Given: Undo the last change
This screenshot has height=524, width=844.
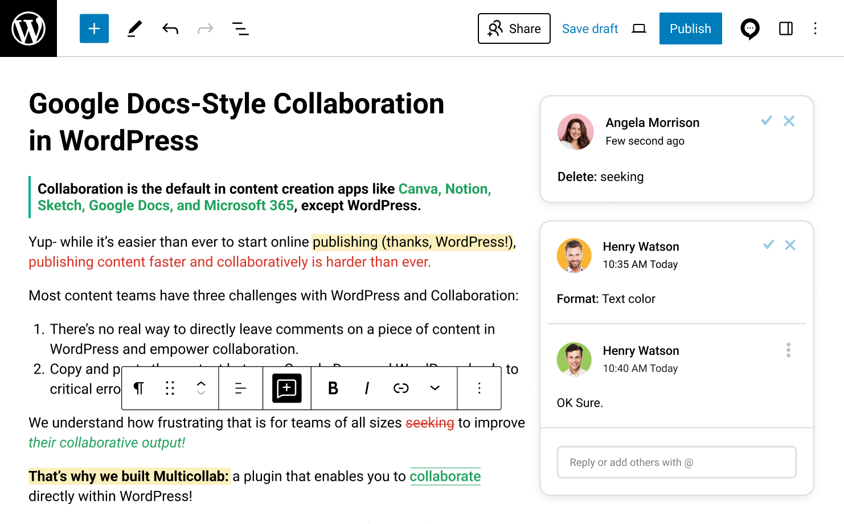Looking at the screenshot, I should (x=170, y=28).
